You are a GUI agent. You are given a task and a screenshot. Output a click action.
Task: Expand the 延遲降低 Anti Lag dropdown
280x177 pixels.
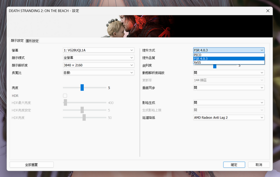point(229,117)
